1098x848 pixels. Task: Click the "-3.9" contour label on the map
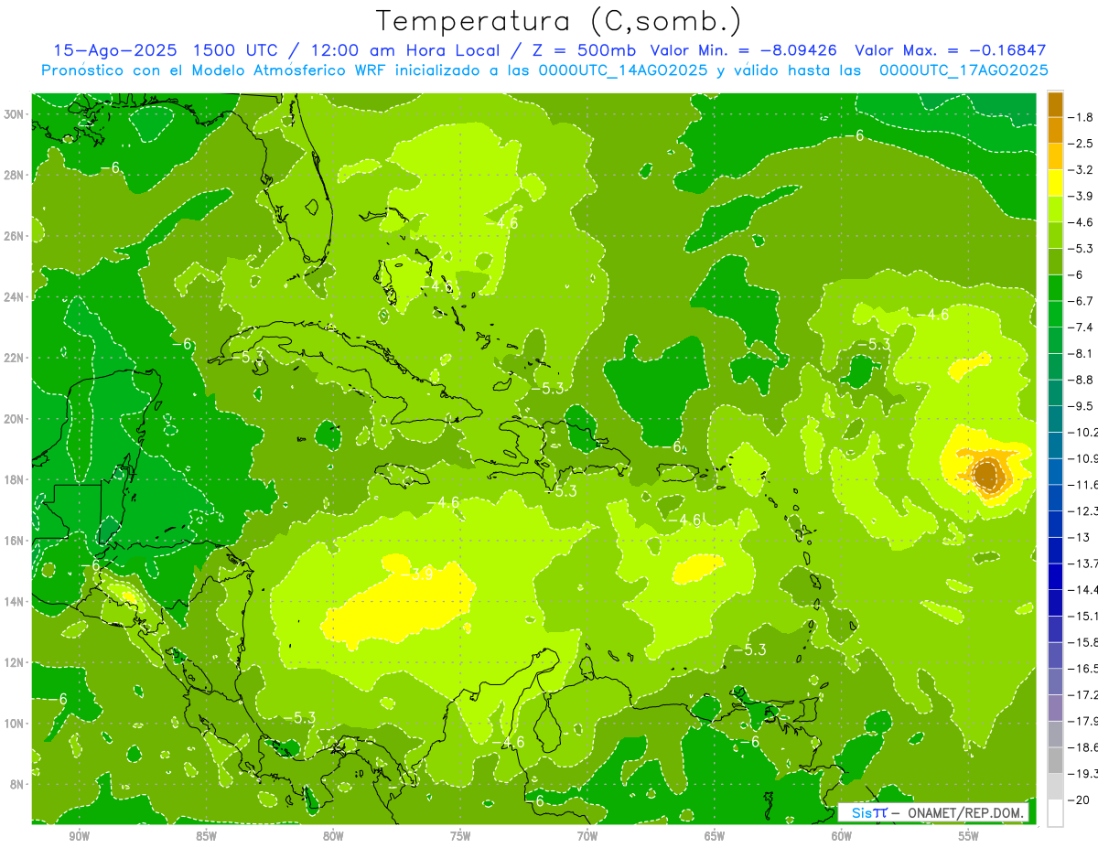[x=417, y=574]
